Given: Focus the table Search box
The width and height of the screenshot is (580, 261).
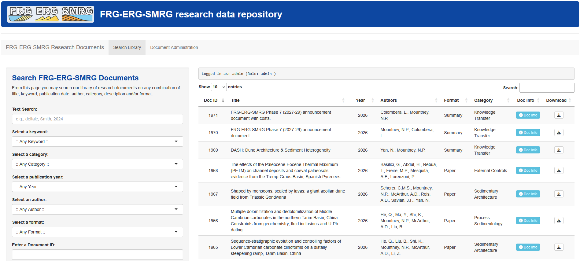Looking at the screenshot, I should [547, 88].
